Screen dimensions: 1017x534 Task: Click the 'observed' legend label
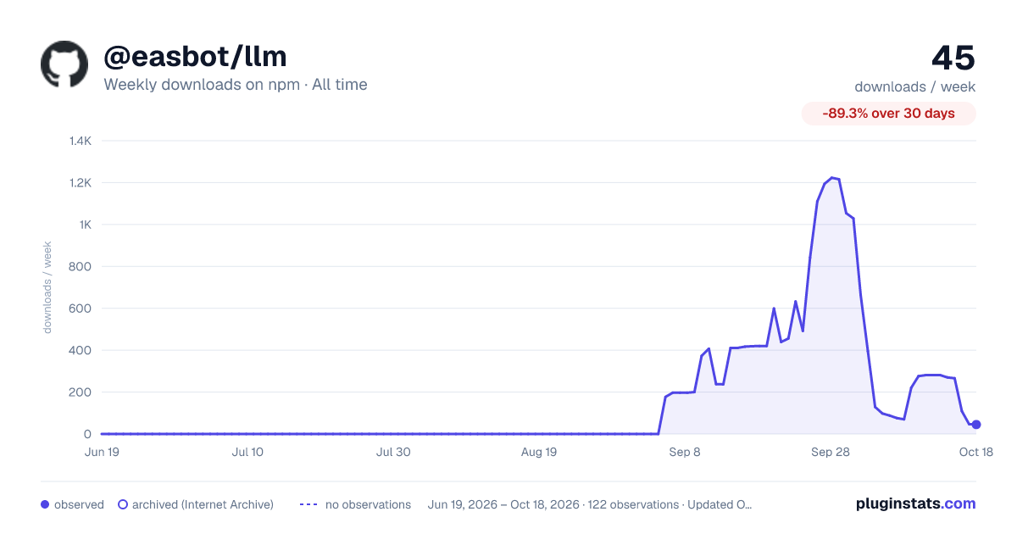(x=79, y=504)
